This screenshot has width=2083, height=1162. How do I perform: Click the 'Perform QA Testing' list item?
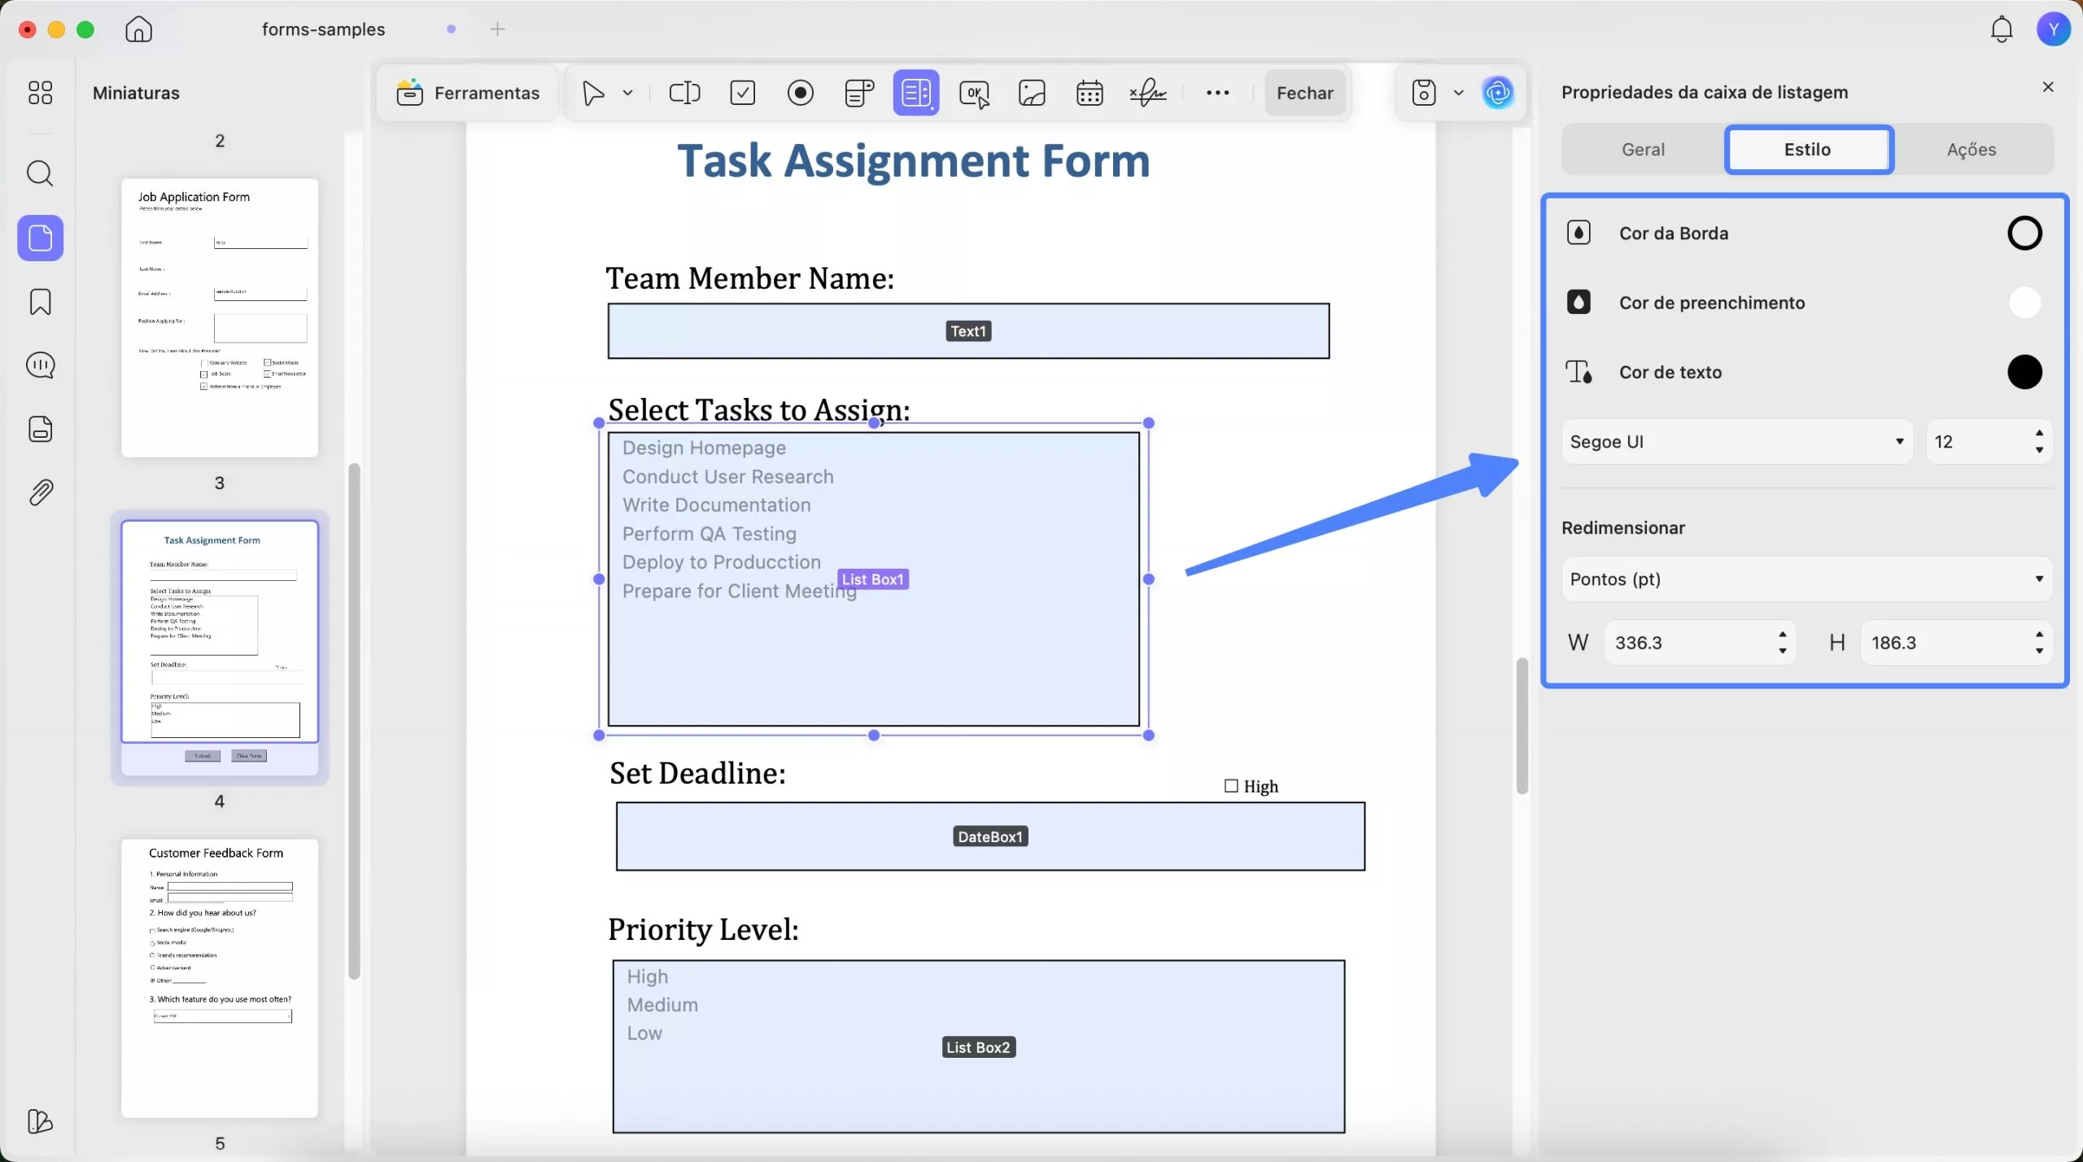(x=709, y=534)
